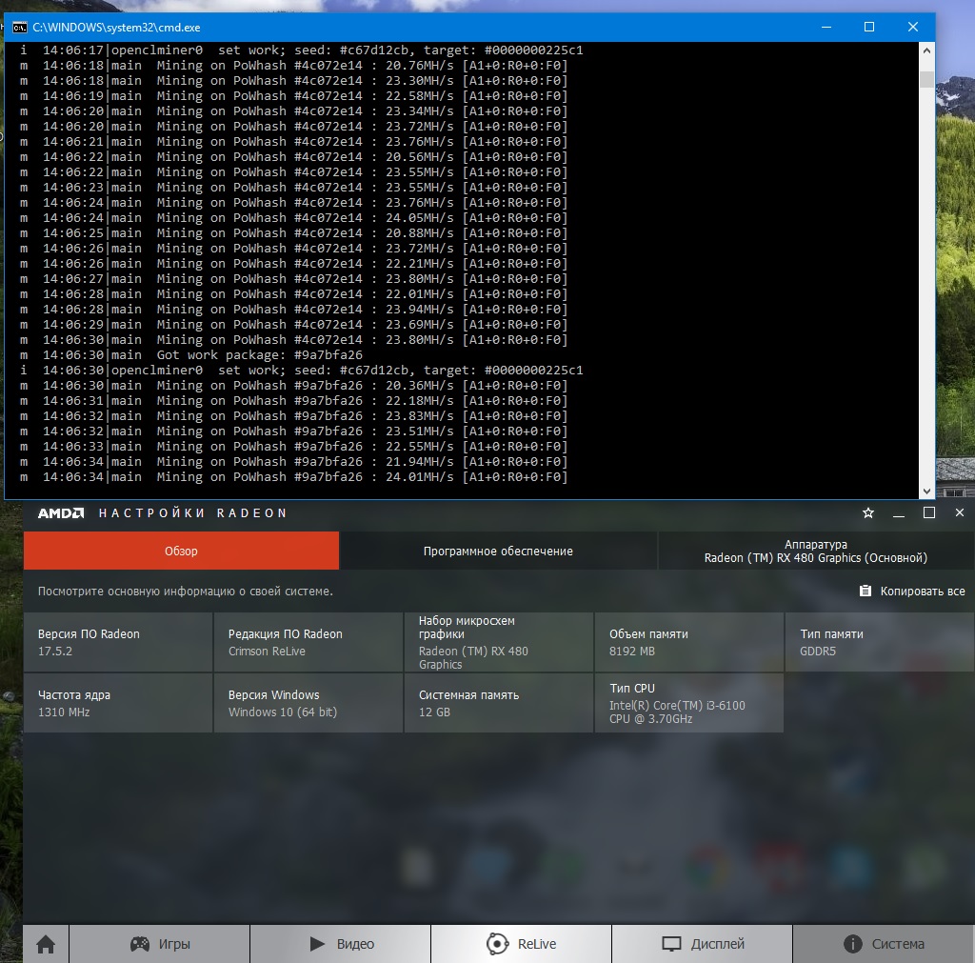Open the Система section
The width and height of the screenshot is (975, 963).
[x=884, y=944]
